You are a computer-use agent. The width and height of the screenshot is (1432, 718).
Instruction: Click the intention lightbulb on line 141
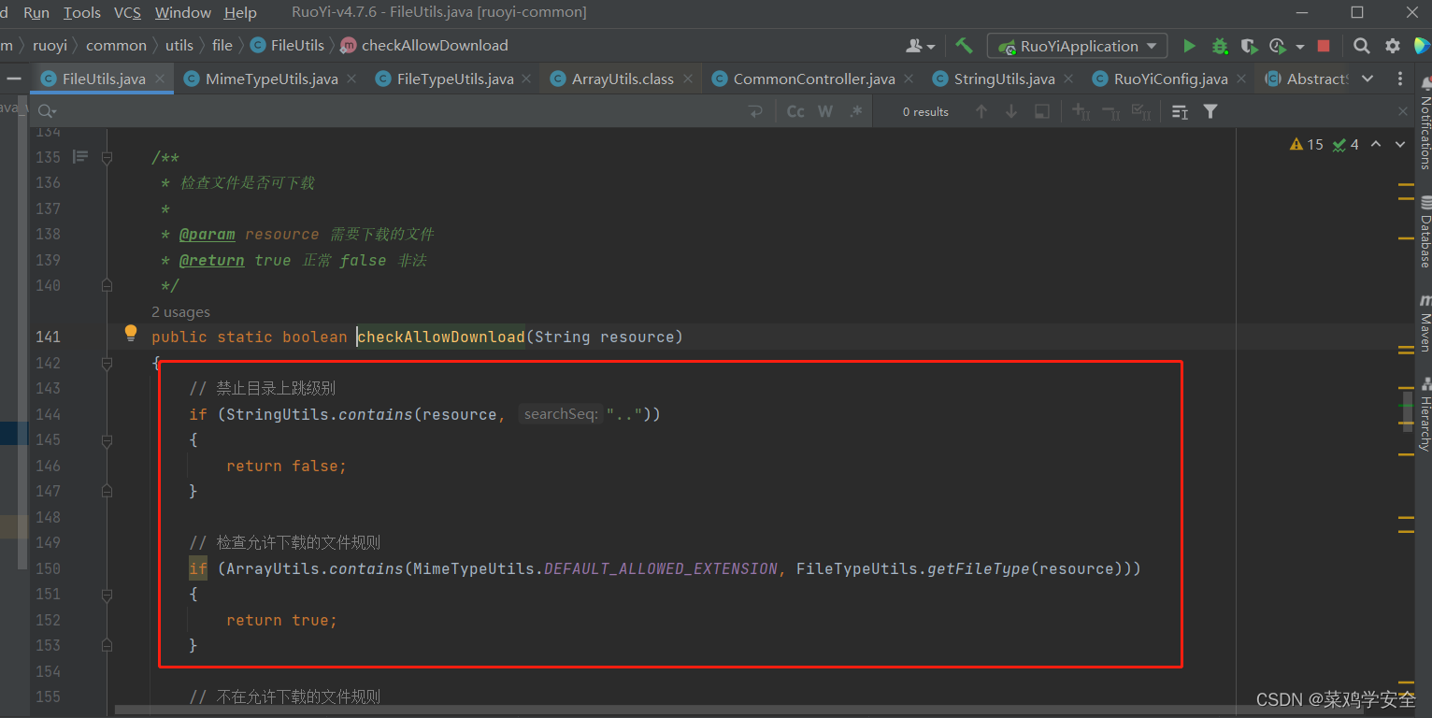[131, 333]
